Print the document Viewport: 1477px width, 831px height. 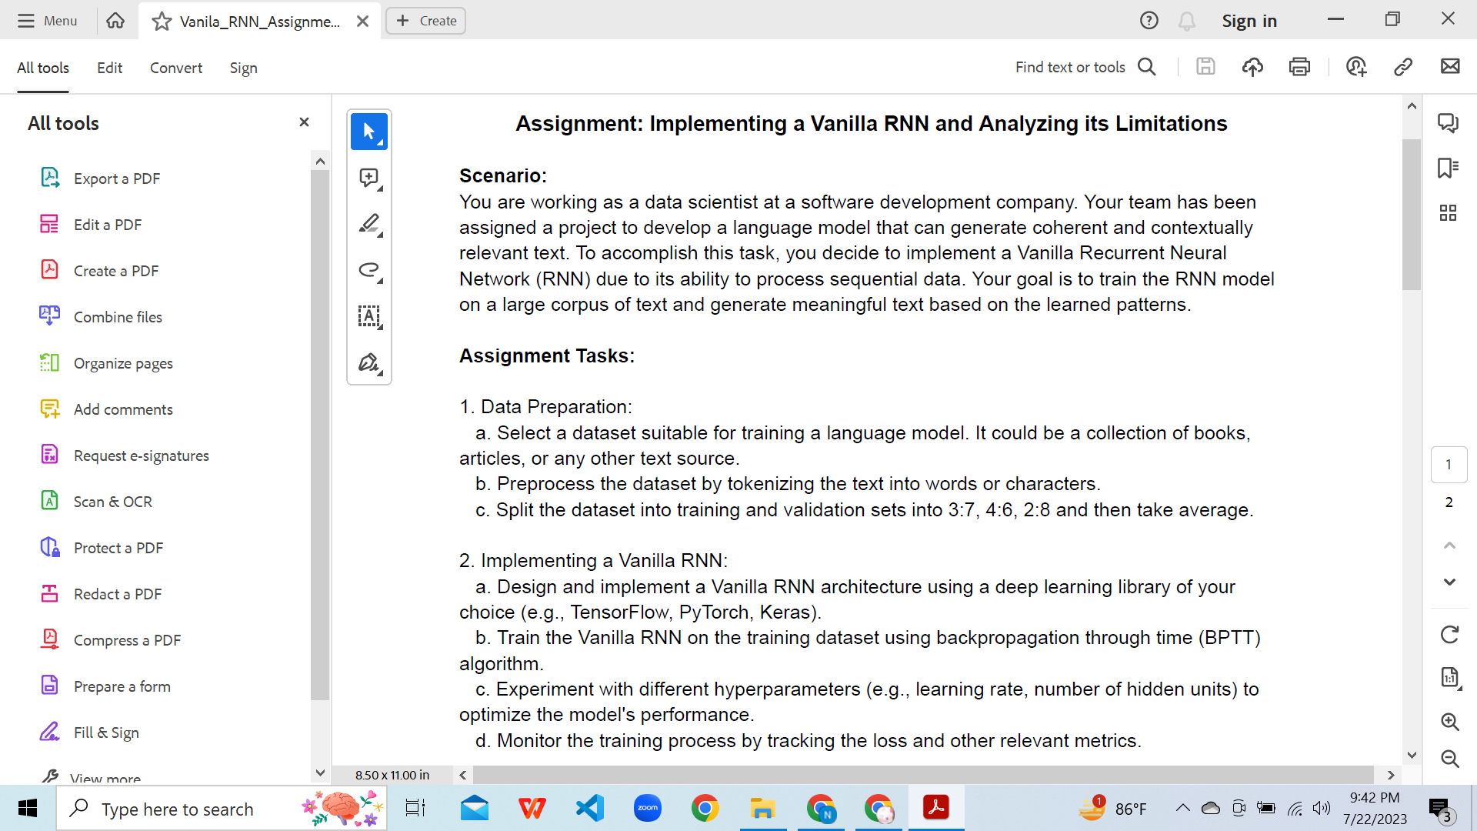pos(1299,67)
